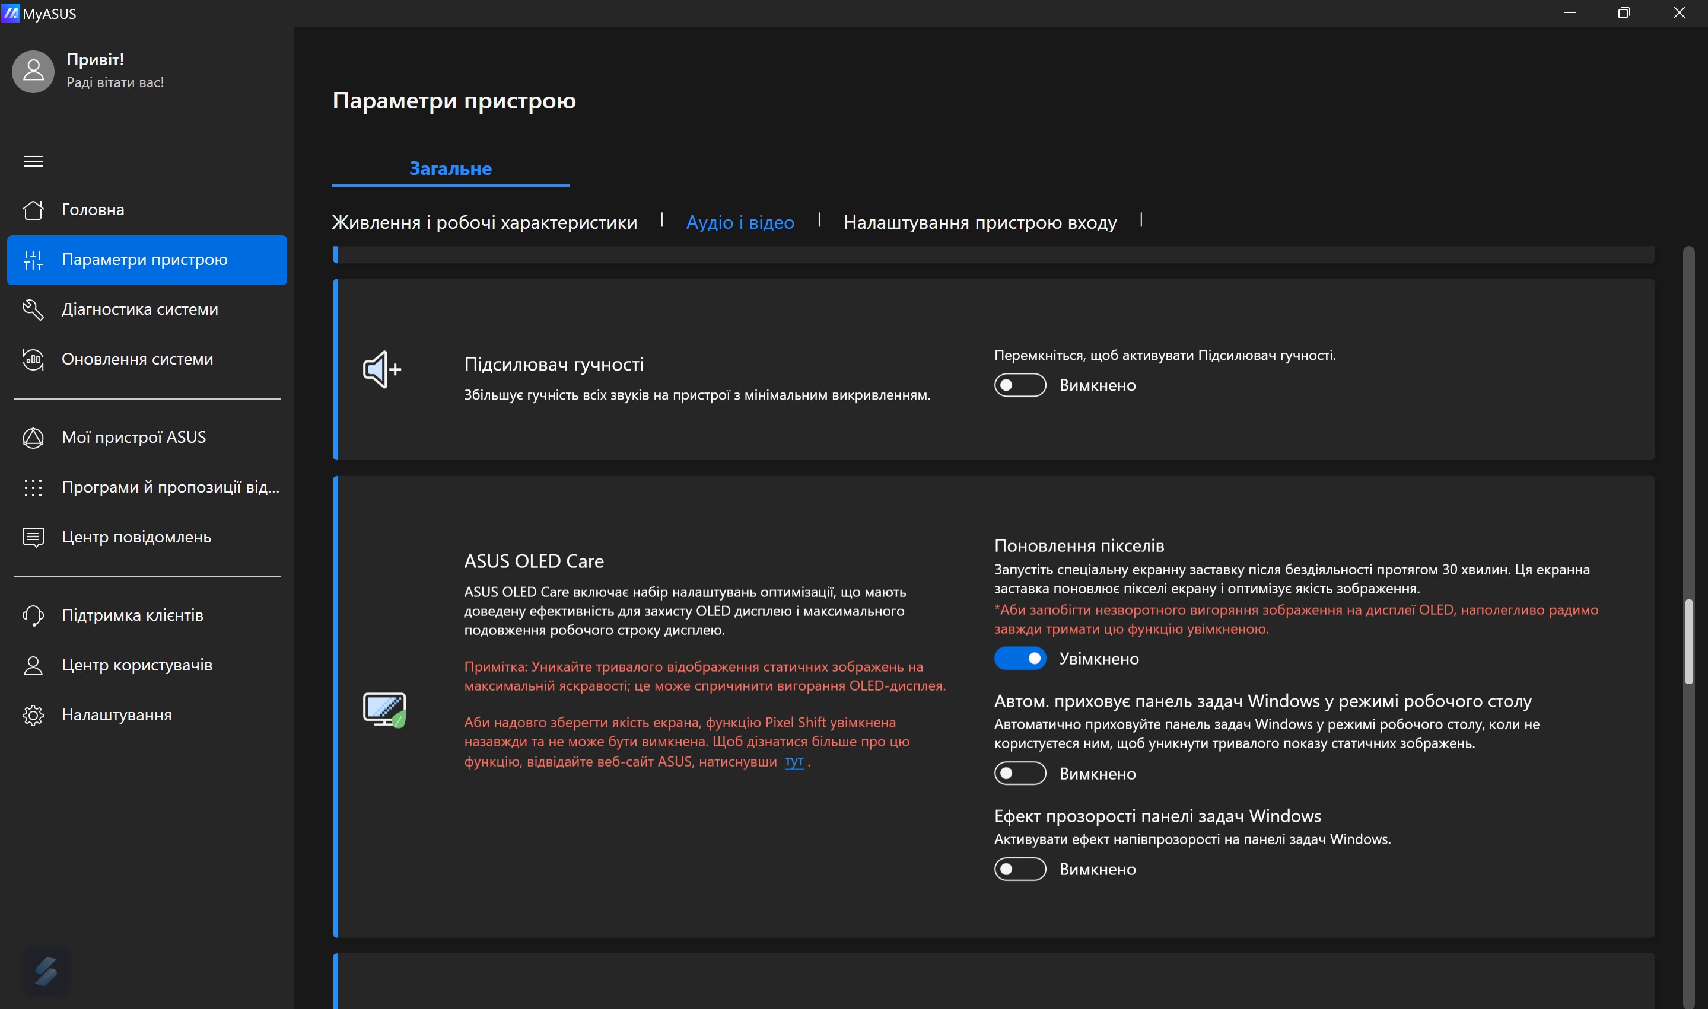
Task: Open Програми й пропозиції sidebar item
Action: tap(170, 487)
